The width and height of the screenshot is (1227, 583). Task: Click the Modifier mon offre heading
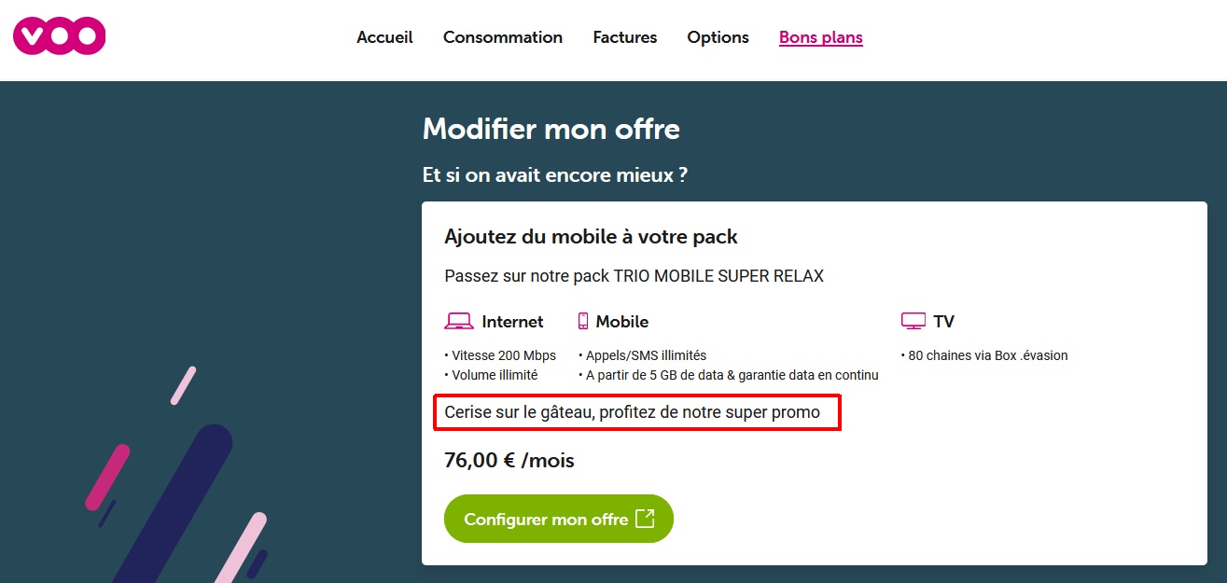tap(551, 129)
